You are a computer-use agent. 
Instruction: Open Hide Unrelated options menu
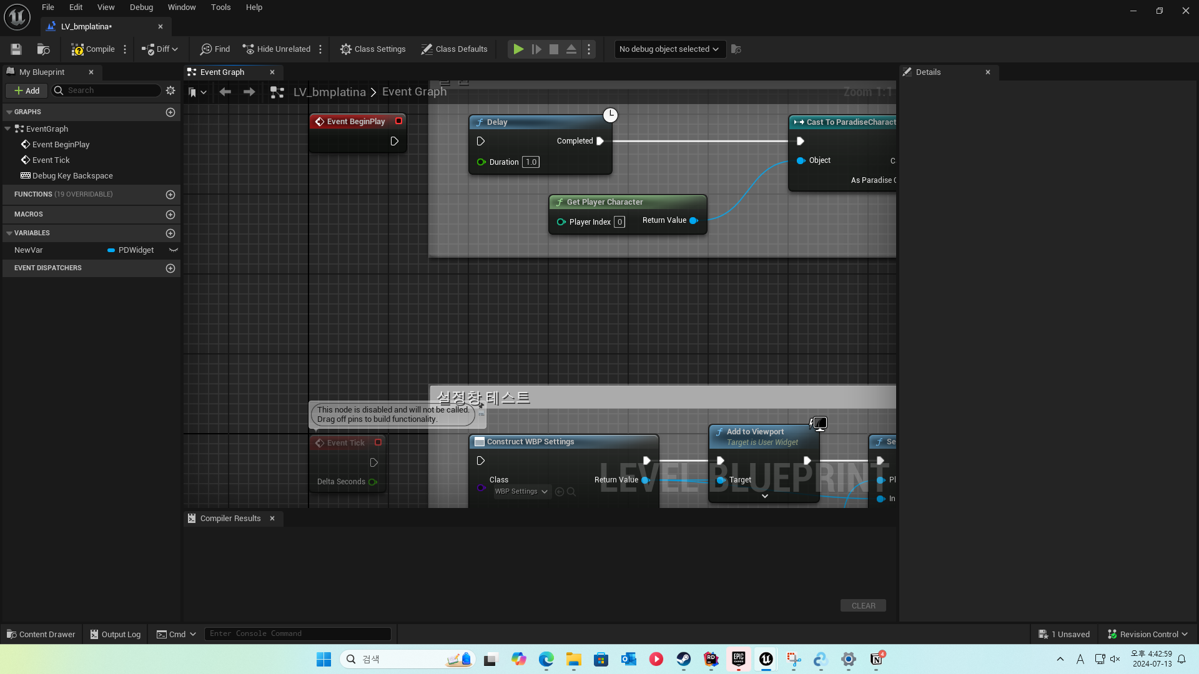click(x=320, y=49)
